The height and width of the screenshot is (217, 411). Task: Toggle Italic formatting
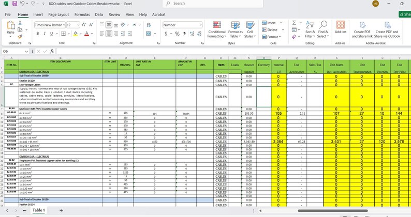pos(45,34)
